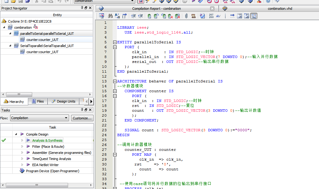Expand the Fitter (Place & Route) task

(x=22, y=146)
